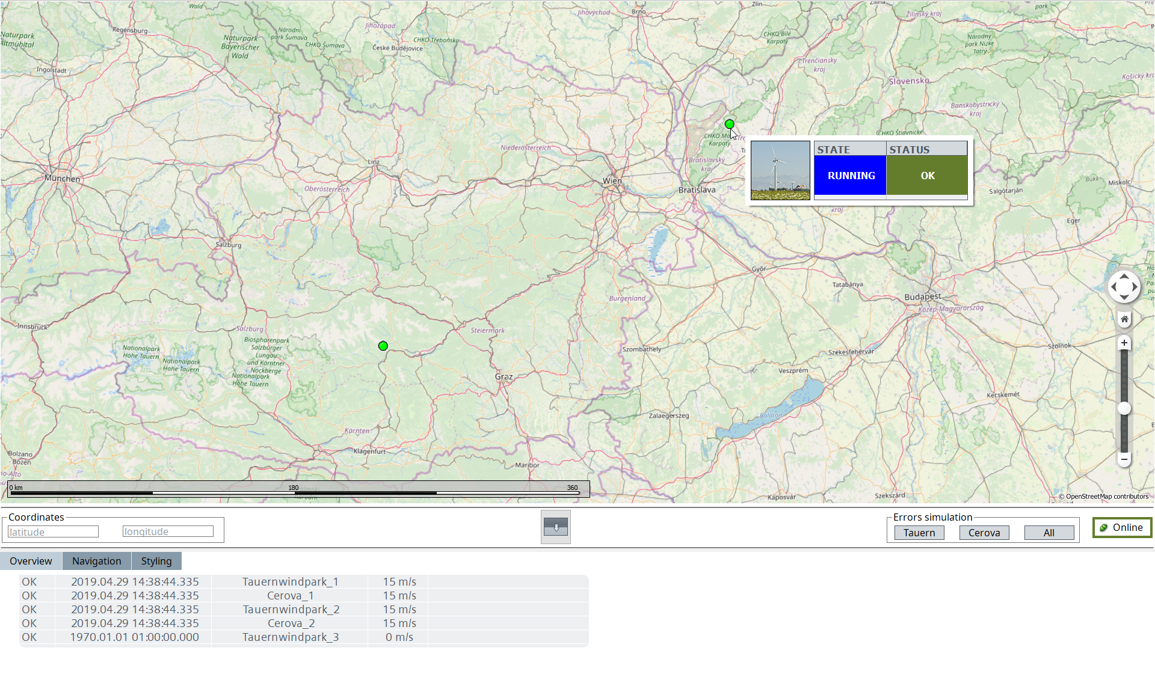Select the Overview tab
This screenshot has height=689, width=1155.
coord(31,561)
